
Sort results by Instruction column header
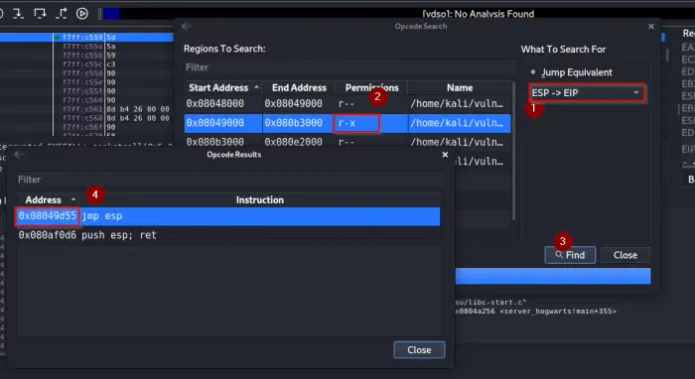coord(260,200)
